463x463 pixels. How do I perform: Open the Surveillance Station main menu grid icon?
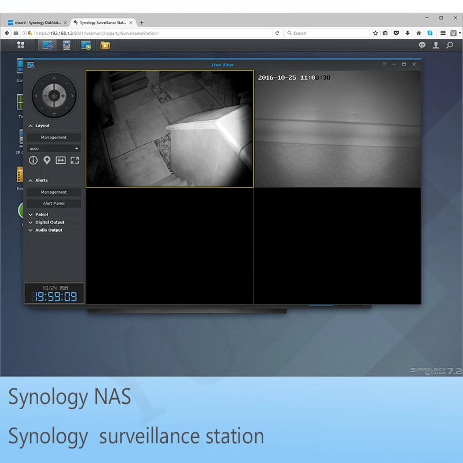(20, 45)
